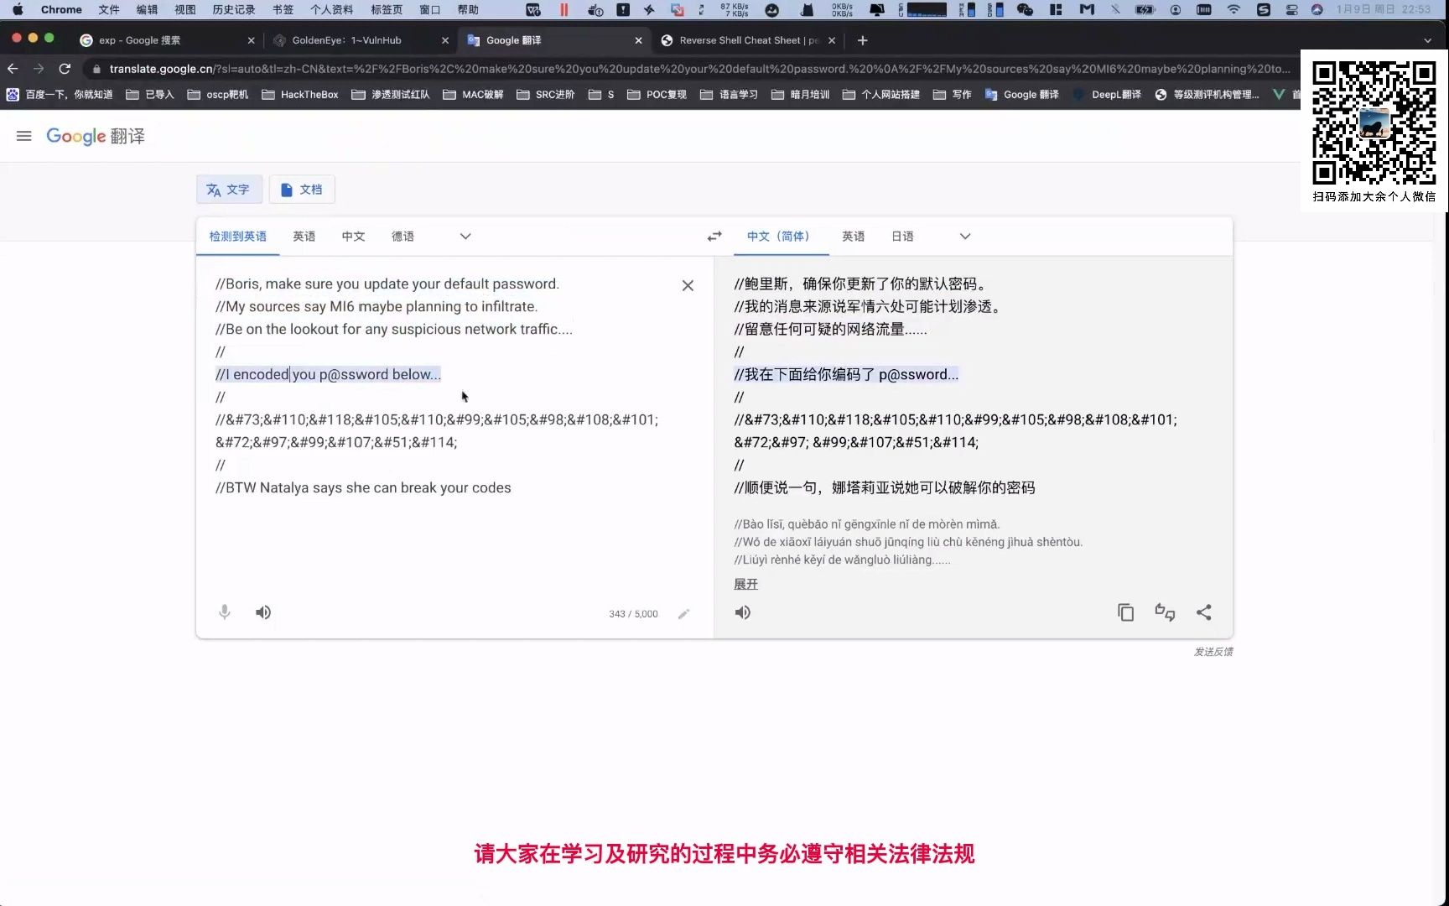Open DeepL翻译 bookmark
Screen dimensions: 1449x906
pyautogui.click(x=1107, y=95)
